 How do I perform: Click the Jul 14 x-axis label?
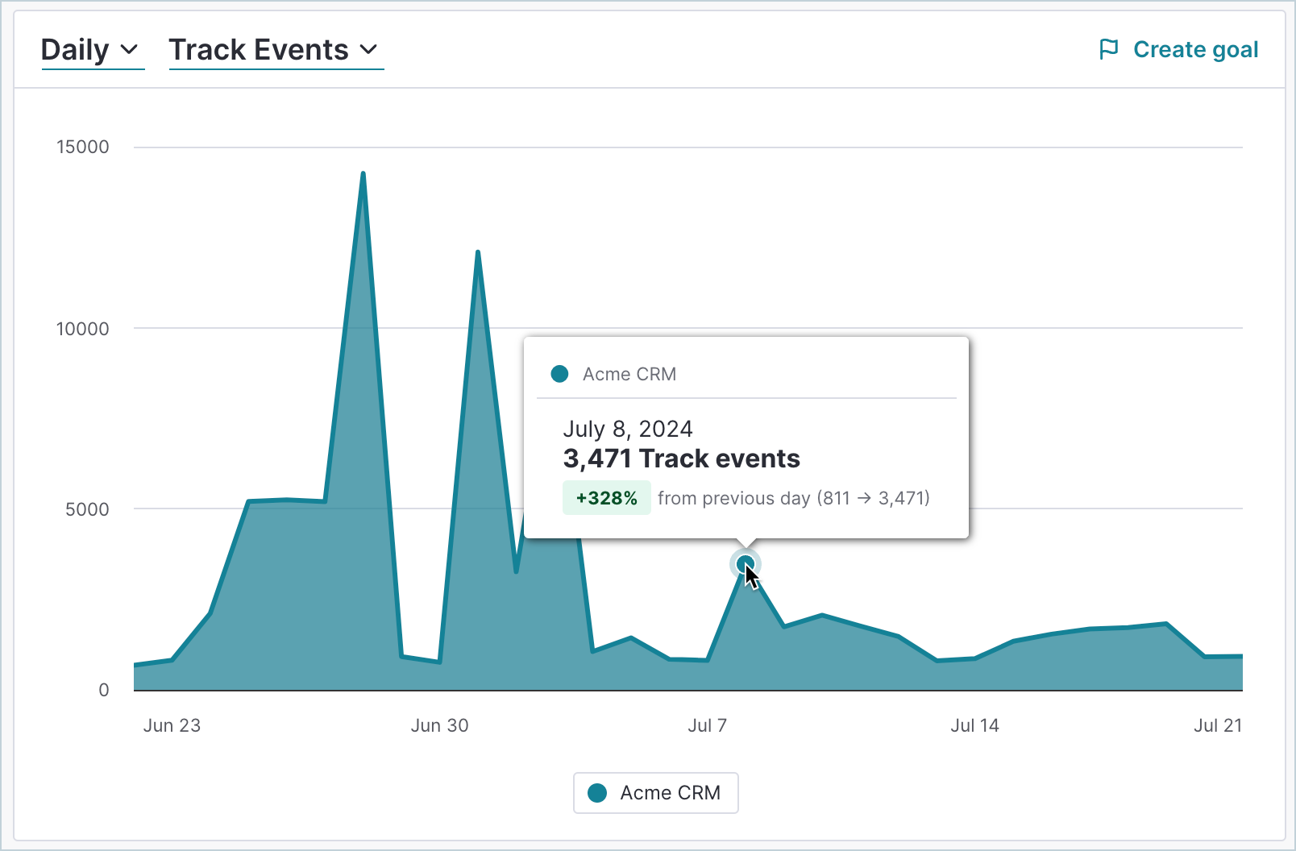pos(974,725)
